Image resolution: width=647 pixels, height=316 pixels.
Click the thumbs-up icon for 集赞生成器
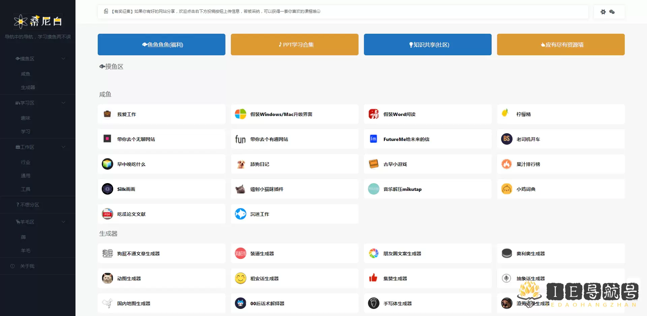click(373, 278)
